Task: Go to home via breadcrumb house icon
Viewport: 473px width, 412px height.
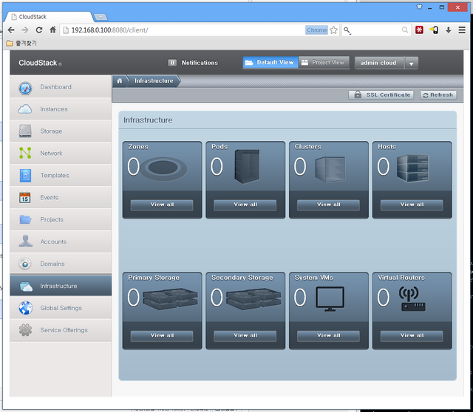Action: (120, 80)
